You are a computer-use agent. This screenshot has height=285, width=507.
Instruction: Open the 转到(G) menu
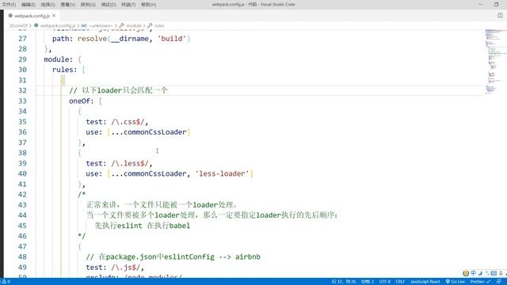[88, 5]
